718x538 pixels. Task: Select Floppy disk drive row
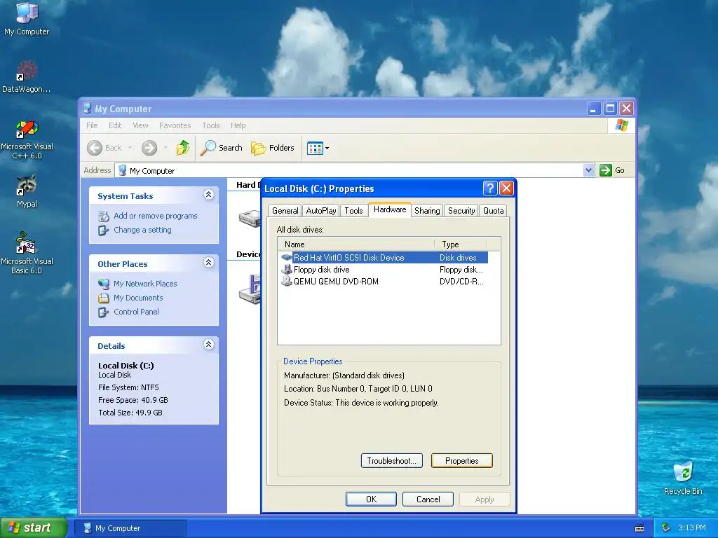384,270
